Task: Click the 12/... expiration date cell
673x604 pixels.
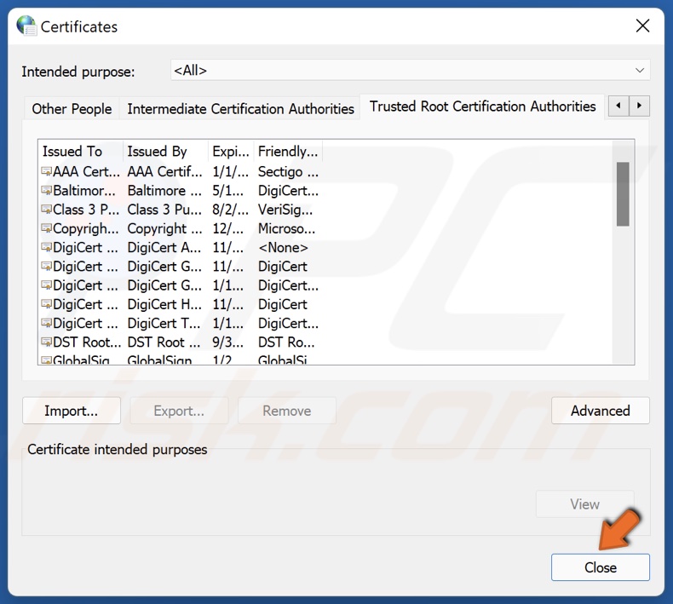Action: pos(228,228)
